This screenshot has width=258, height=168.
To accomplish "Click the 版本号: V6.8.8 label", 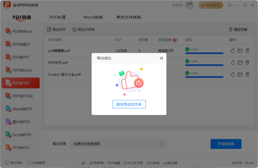I will click(x=243, y=163).
